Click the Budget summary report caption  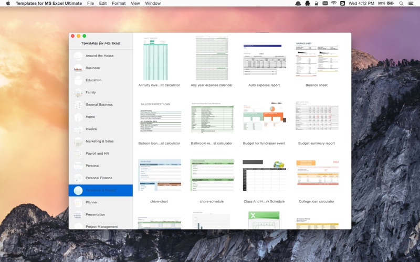point(317,144)
